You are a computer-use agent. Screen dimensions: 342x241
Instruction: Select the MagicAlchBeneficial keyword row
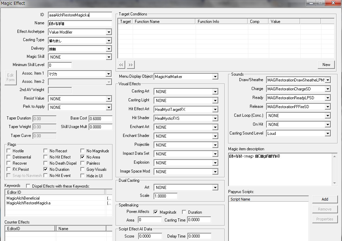pos(58,198)
